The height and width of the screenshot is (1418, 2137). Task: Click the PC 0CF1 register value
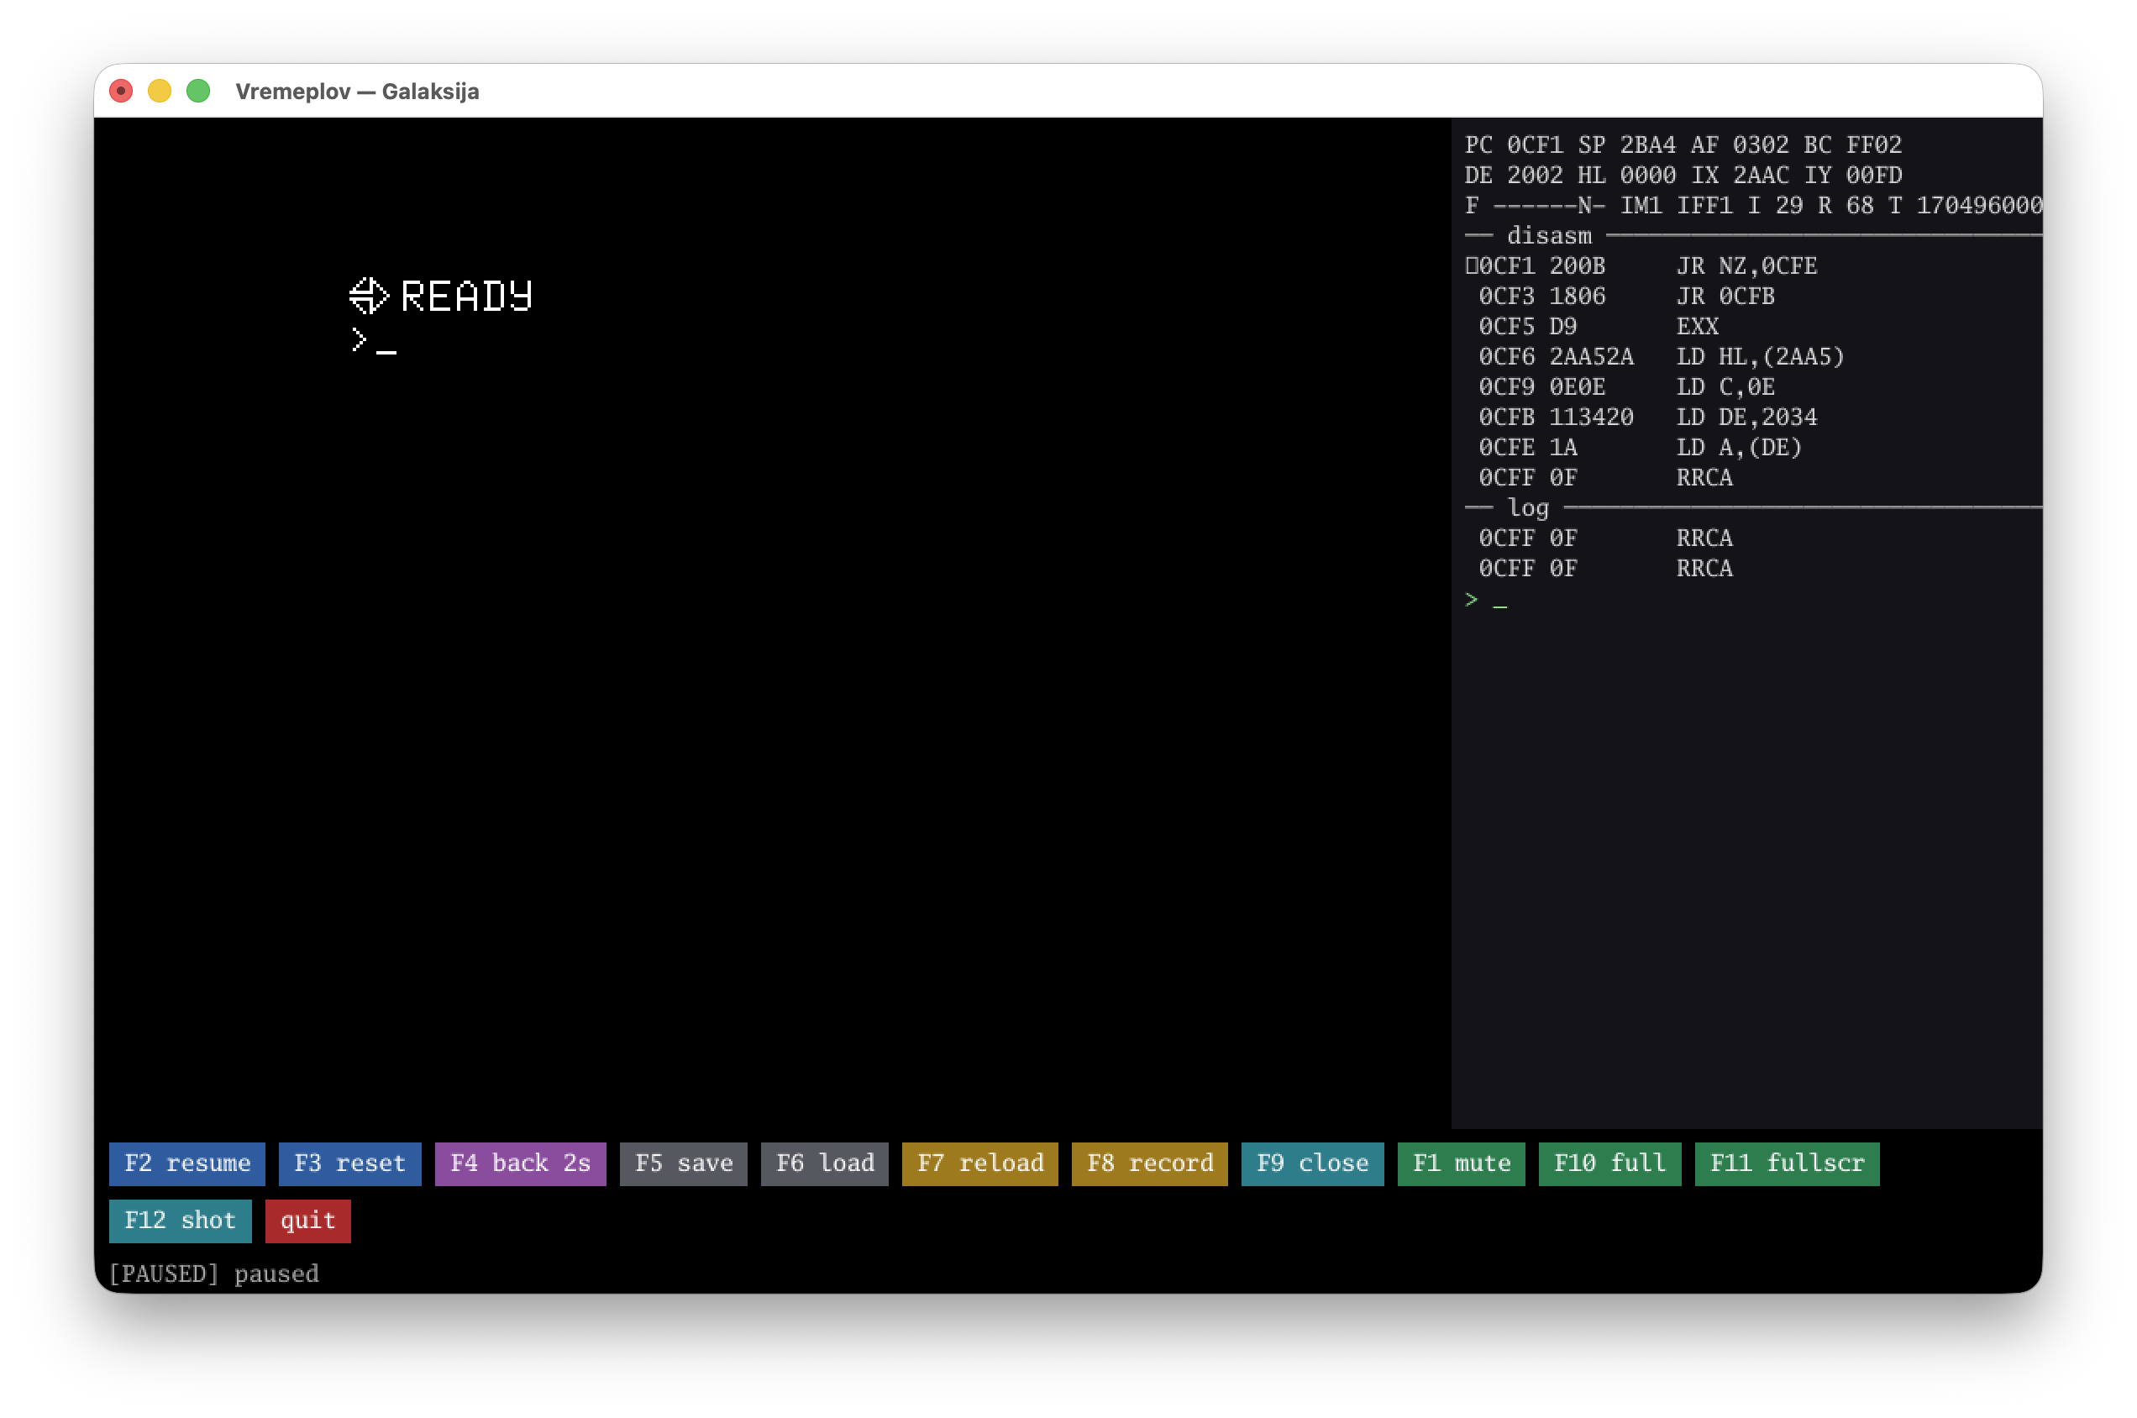tap(1514, 144)
